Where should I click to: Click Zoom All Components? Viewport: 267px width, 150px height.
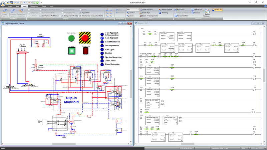(149, 16)
